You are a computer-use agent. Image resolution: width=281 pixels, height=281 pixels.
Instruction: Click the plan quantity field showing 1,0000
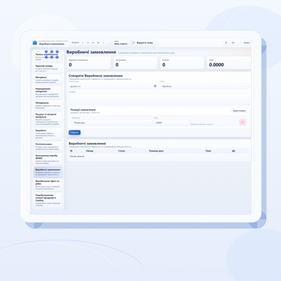[x=172, y=122]
